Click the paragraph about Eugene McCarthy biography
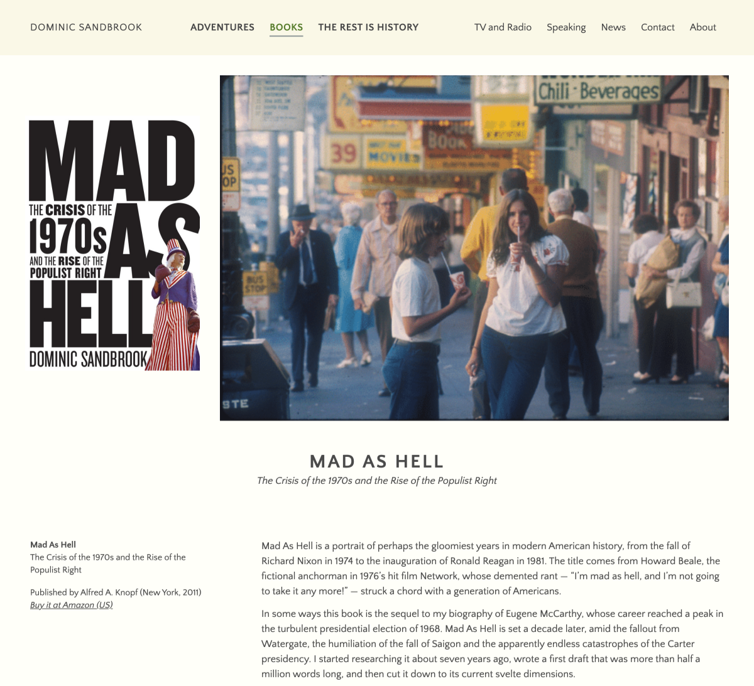Screen dimensions: 754x686 493,644
